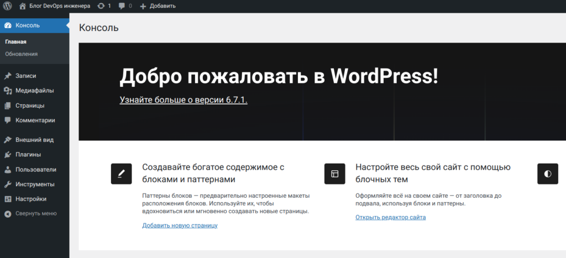Open Записи in the sidebar menu
The height and width of the screenshot is (258, 566).
[25, 76]
